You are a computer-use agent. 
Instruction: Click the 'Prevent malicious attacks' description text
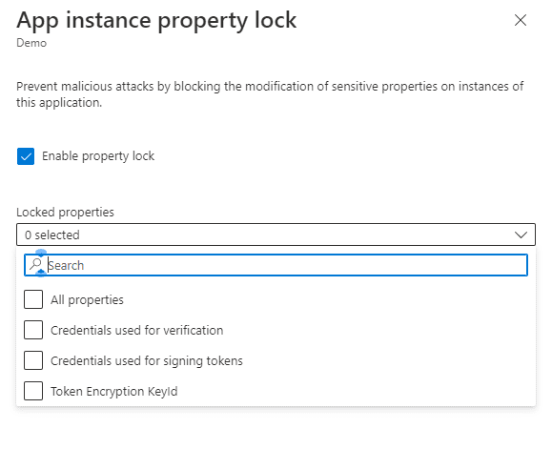pyautogui.click(x=270, y=94)
